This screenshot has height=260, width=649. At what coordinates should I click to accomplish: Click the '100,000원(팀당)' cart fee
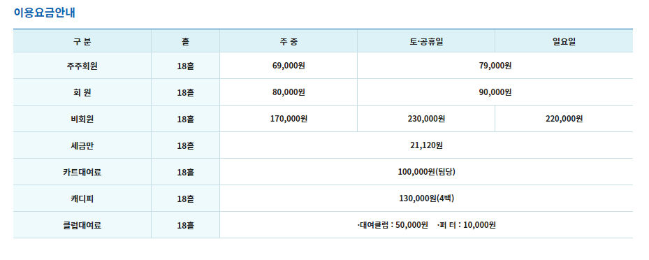pyautogui.click(x=426, y=171)
